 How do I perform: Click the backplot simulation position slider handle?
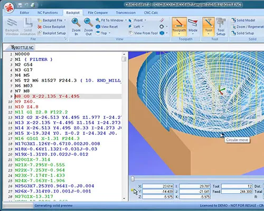click(133, 179)
